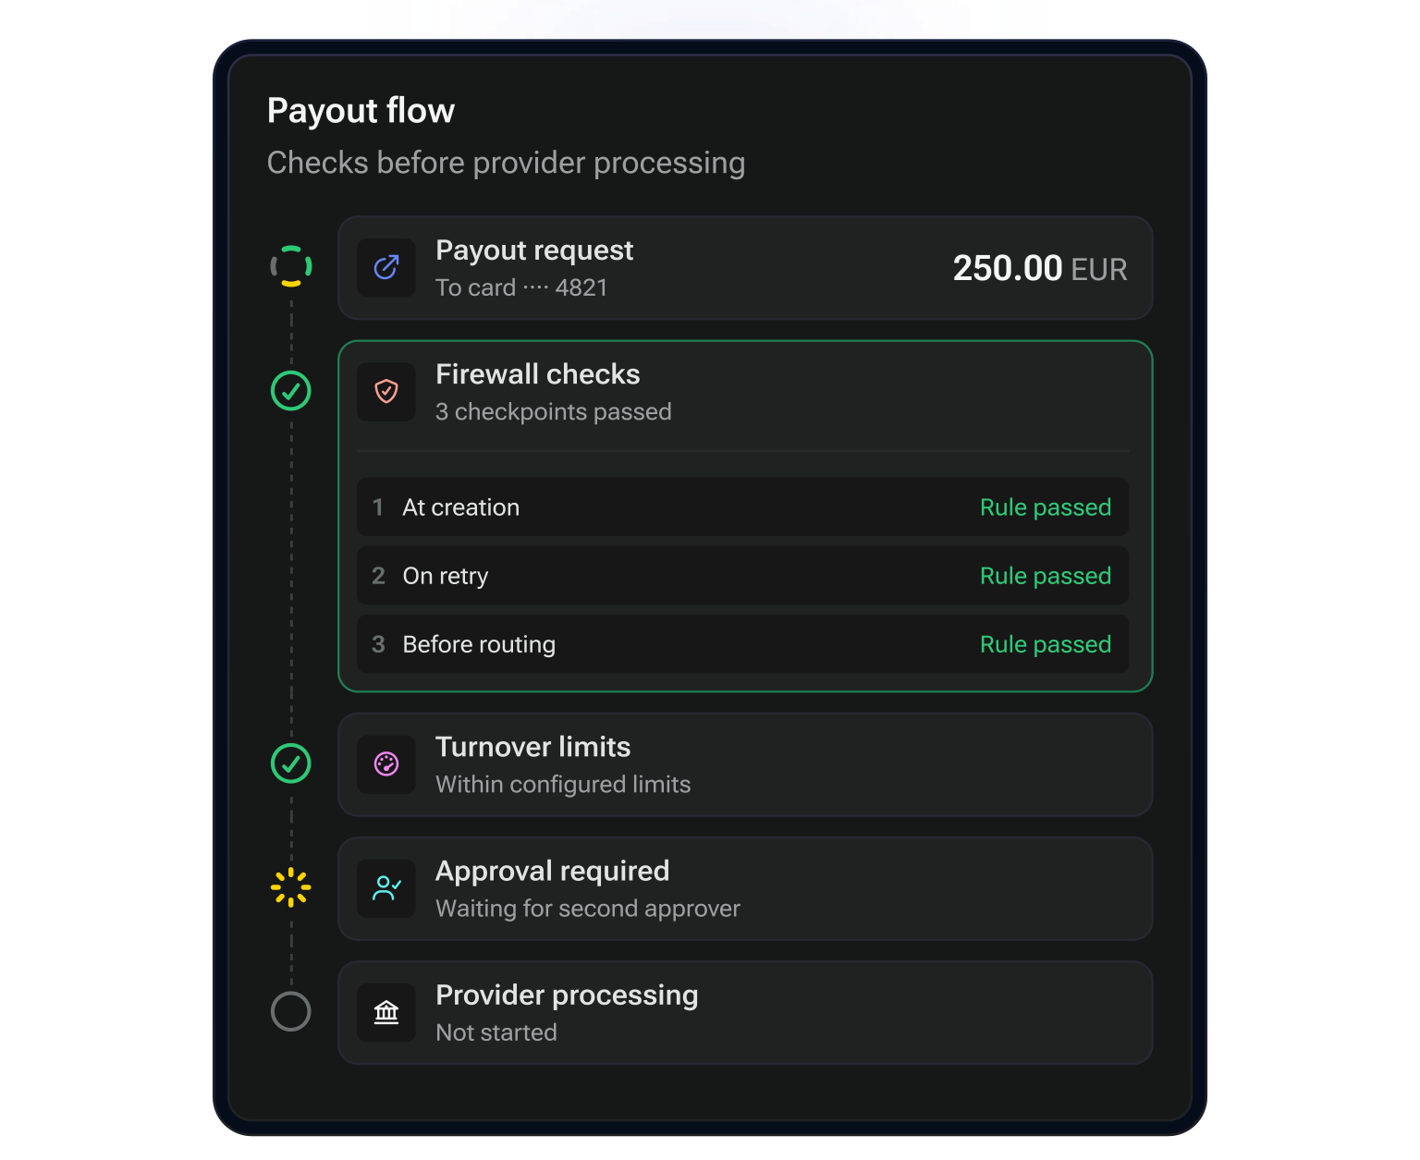Click the firewall shield icon

tap(386, 392)
